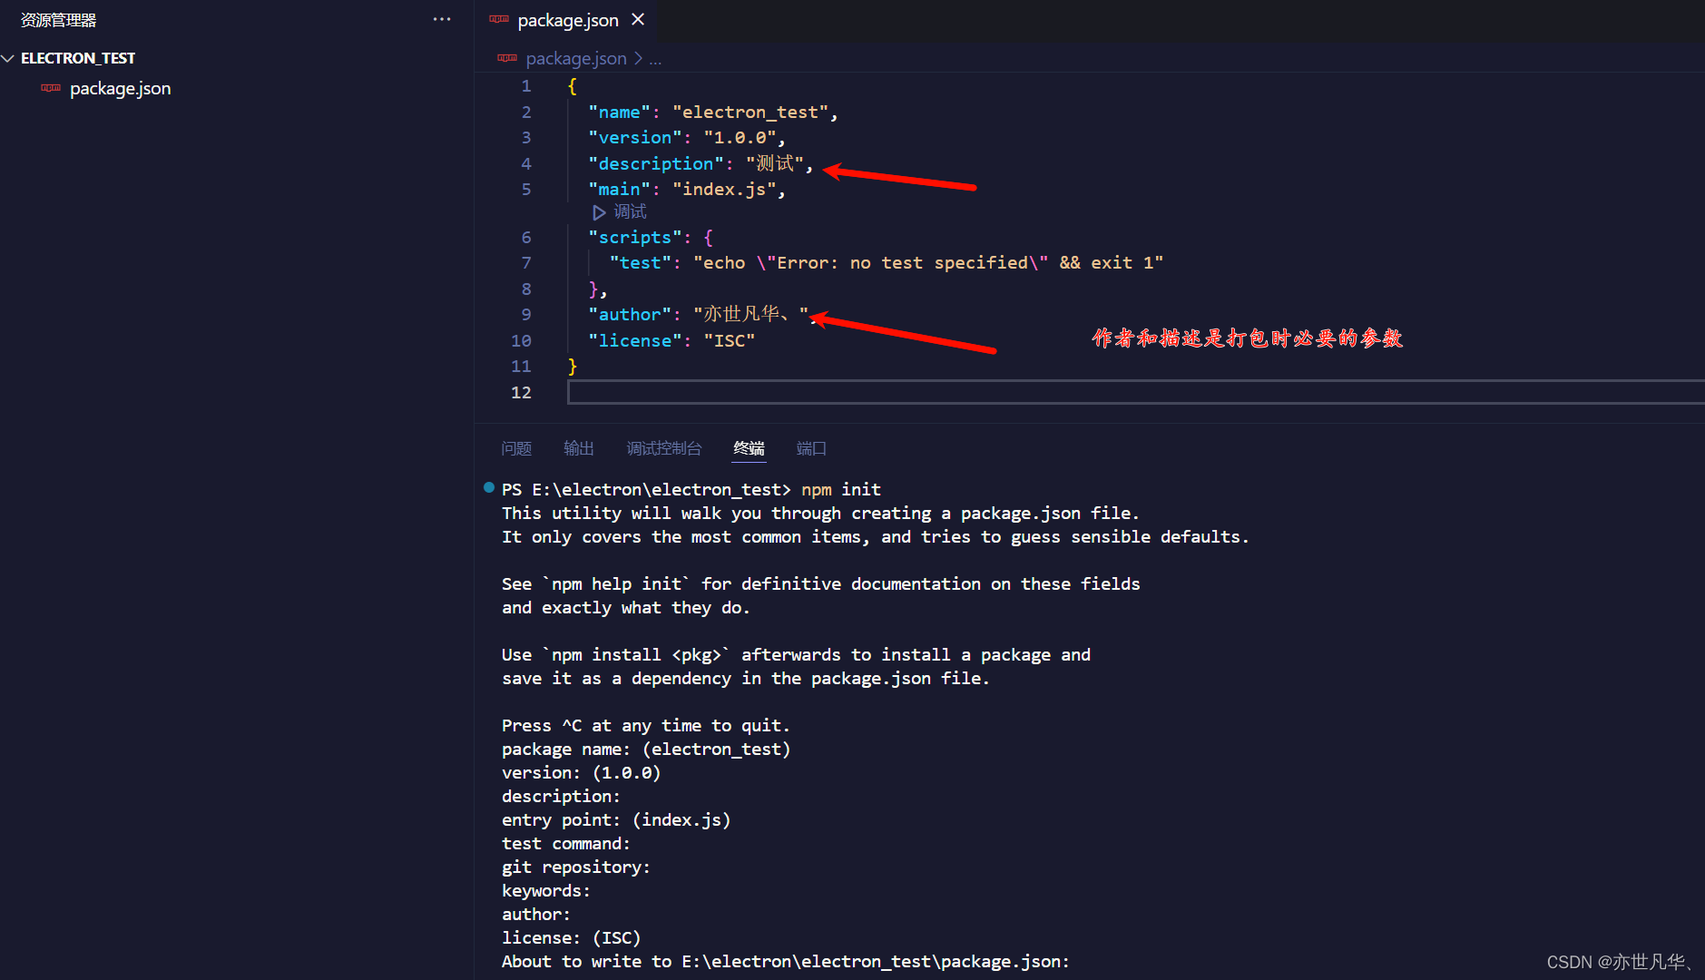This screenshot has height=980, width=1705.
Task: Click terminal line 'git repository:'
Action: point(576,867)
